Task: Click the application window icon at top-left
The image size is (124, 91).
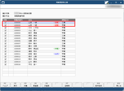Action: (3, 2)
